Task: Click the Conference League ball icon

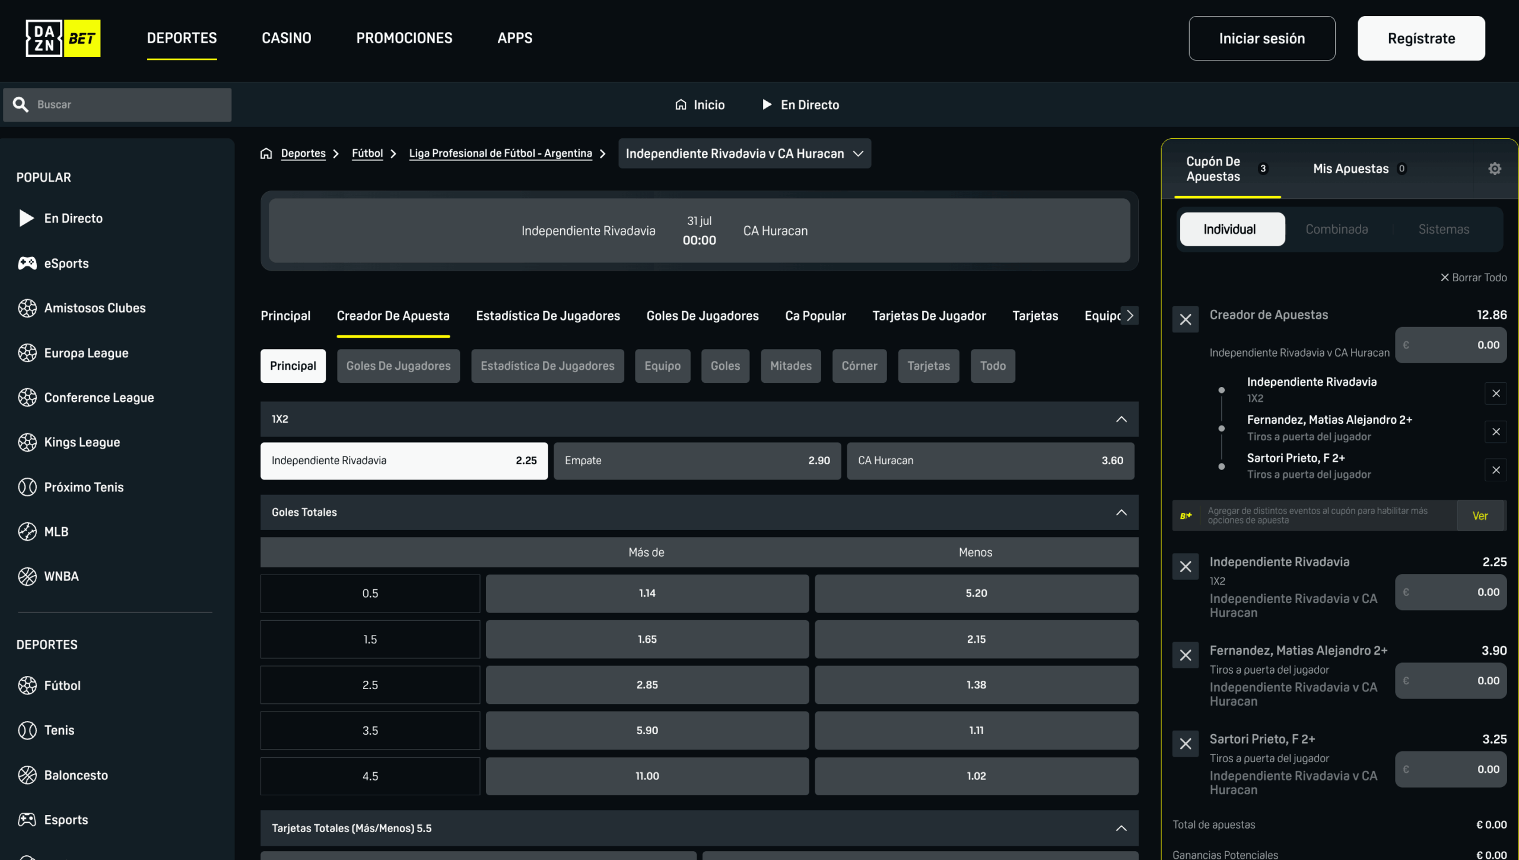Action: (27, 397)
